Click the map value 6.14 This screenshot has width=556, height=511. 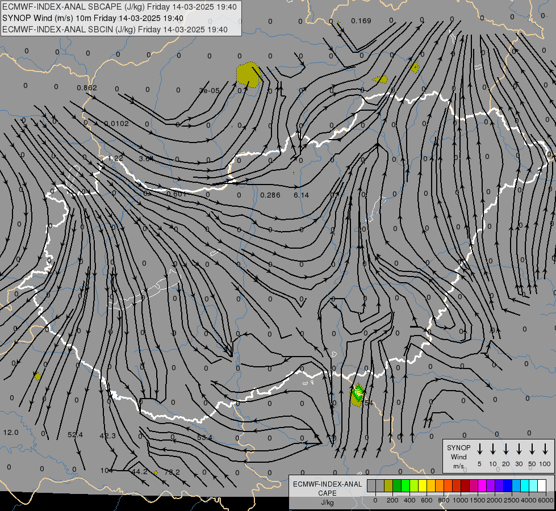click(x=302, y=195)
